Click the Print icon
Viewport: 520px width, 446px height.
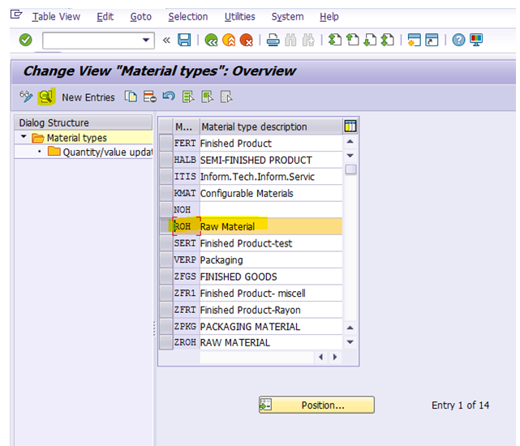coord(273,40)
